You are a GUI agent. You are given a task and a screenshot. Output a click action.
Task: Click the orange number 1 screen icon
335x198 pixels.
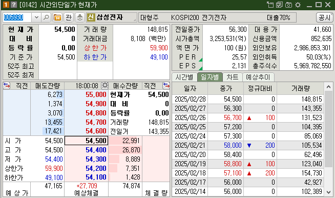(6, 5)
